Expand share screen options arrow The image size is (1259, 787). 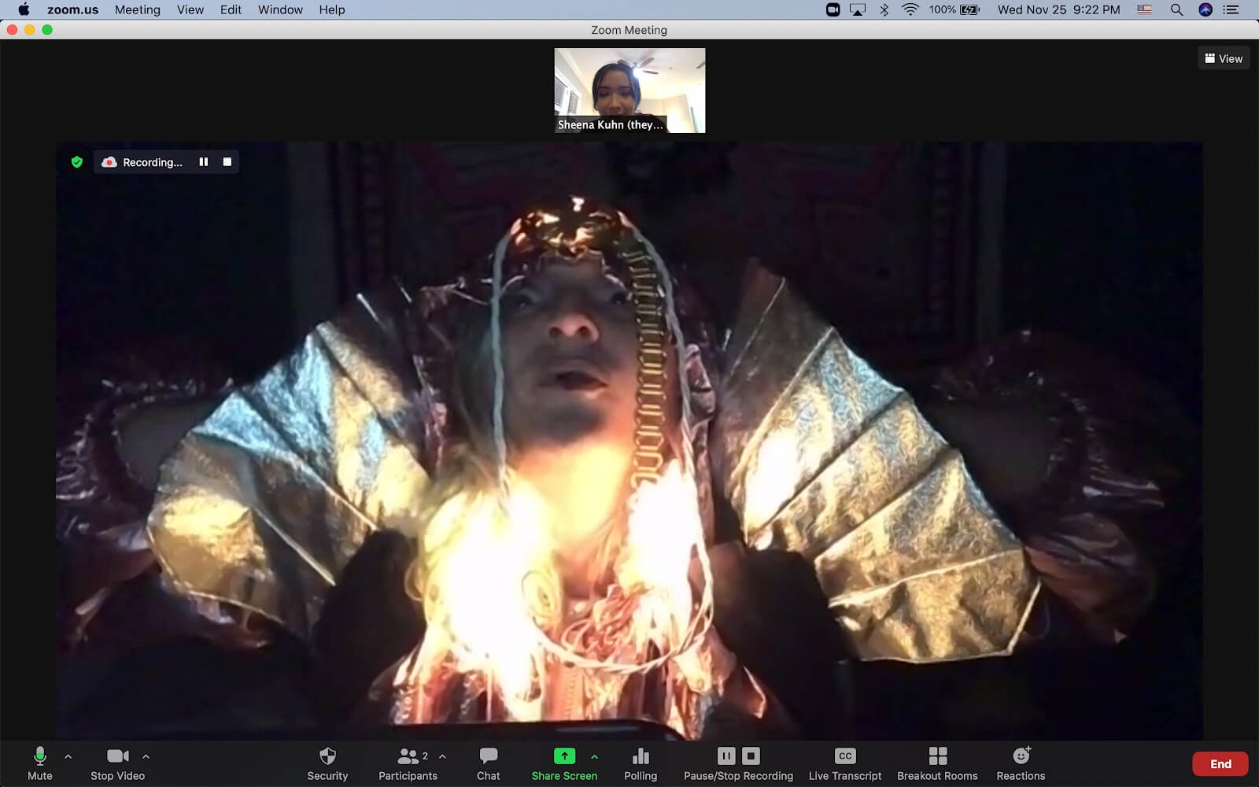(x=594, y=756)
